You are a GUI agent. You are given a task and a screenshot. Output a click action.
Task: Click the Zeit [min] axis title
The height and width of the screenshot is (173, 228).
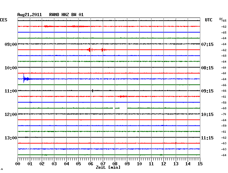(108, 167)
